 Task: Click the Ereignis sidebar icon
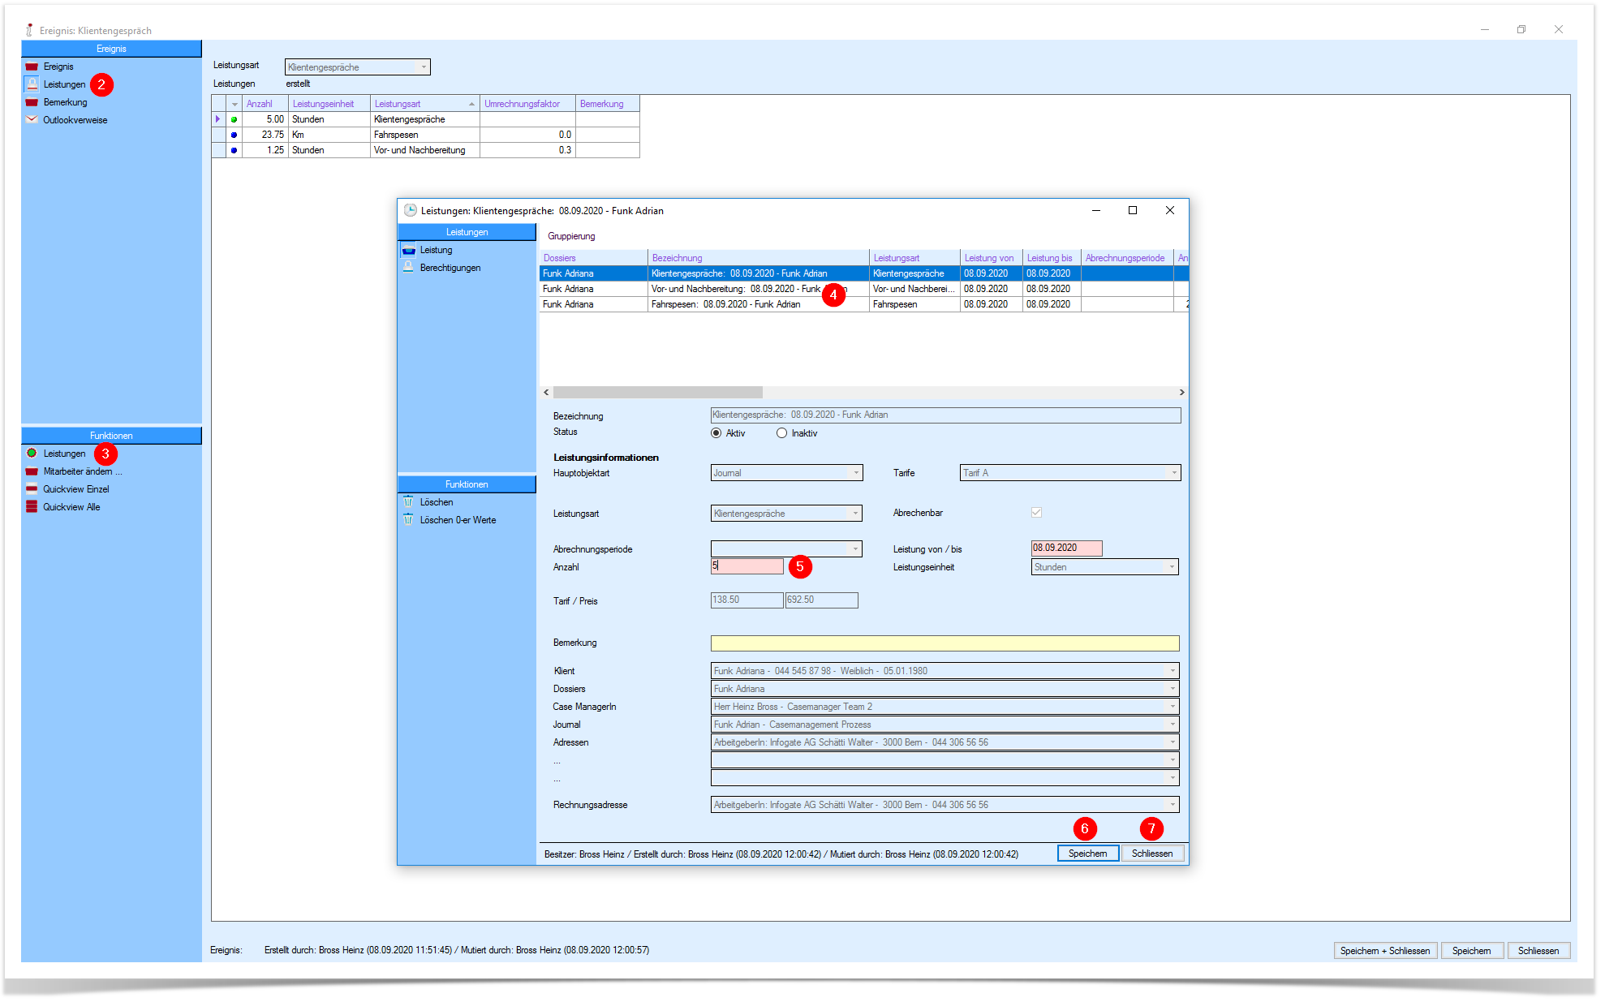coord(32,67)
